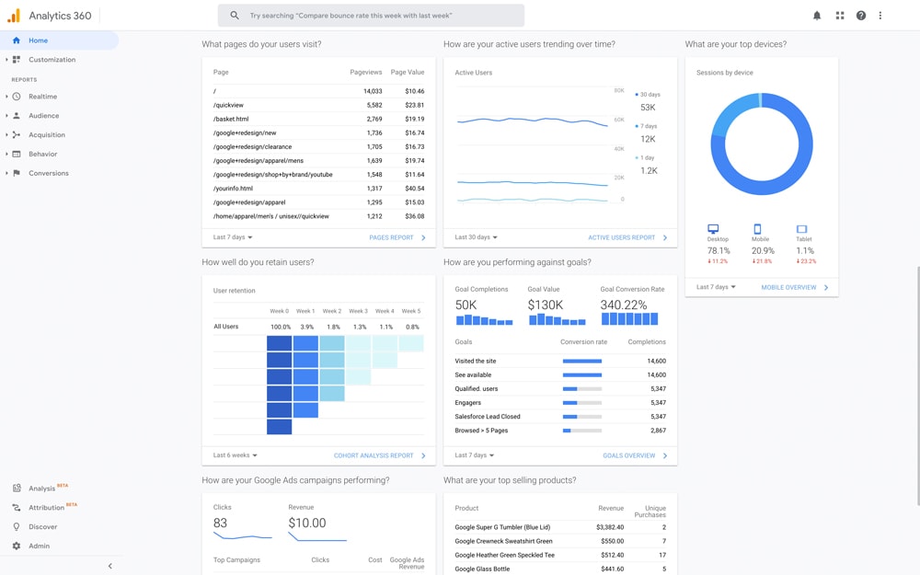Collapse the sidebar with the chevron
The height and width of the screenshot is (575, 920).
(x=109, y=565)
